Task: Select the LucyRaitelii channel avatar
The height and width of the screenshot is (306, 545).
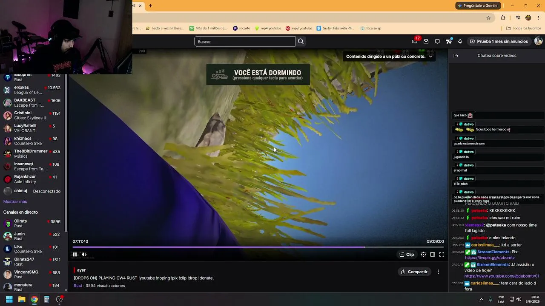Action: tap(7, 128)
